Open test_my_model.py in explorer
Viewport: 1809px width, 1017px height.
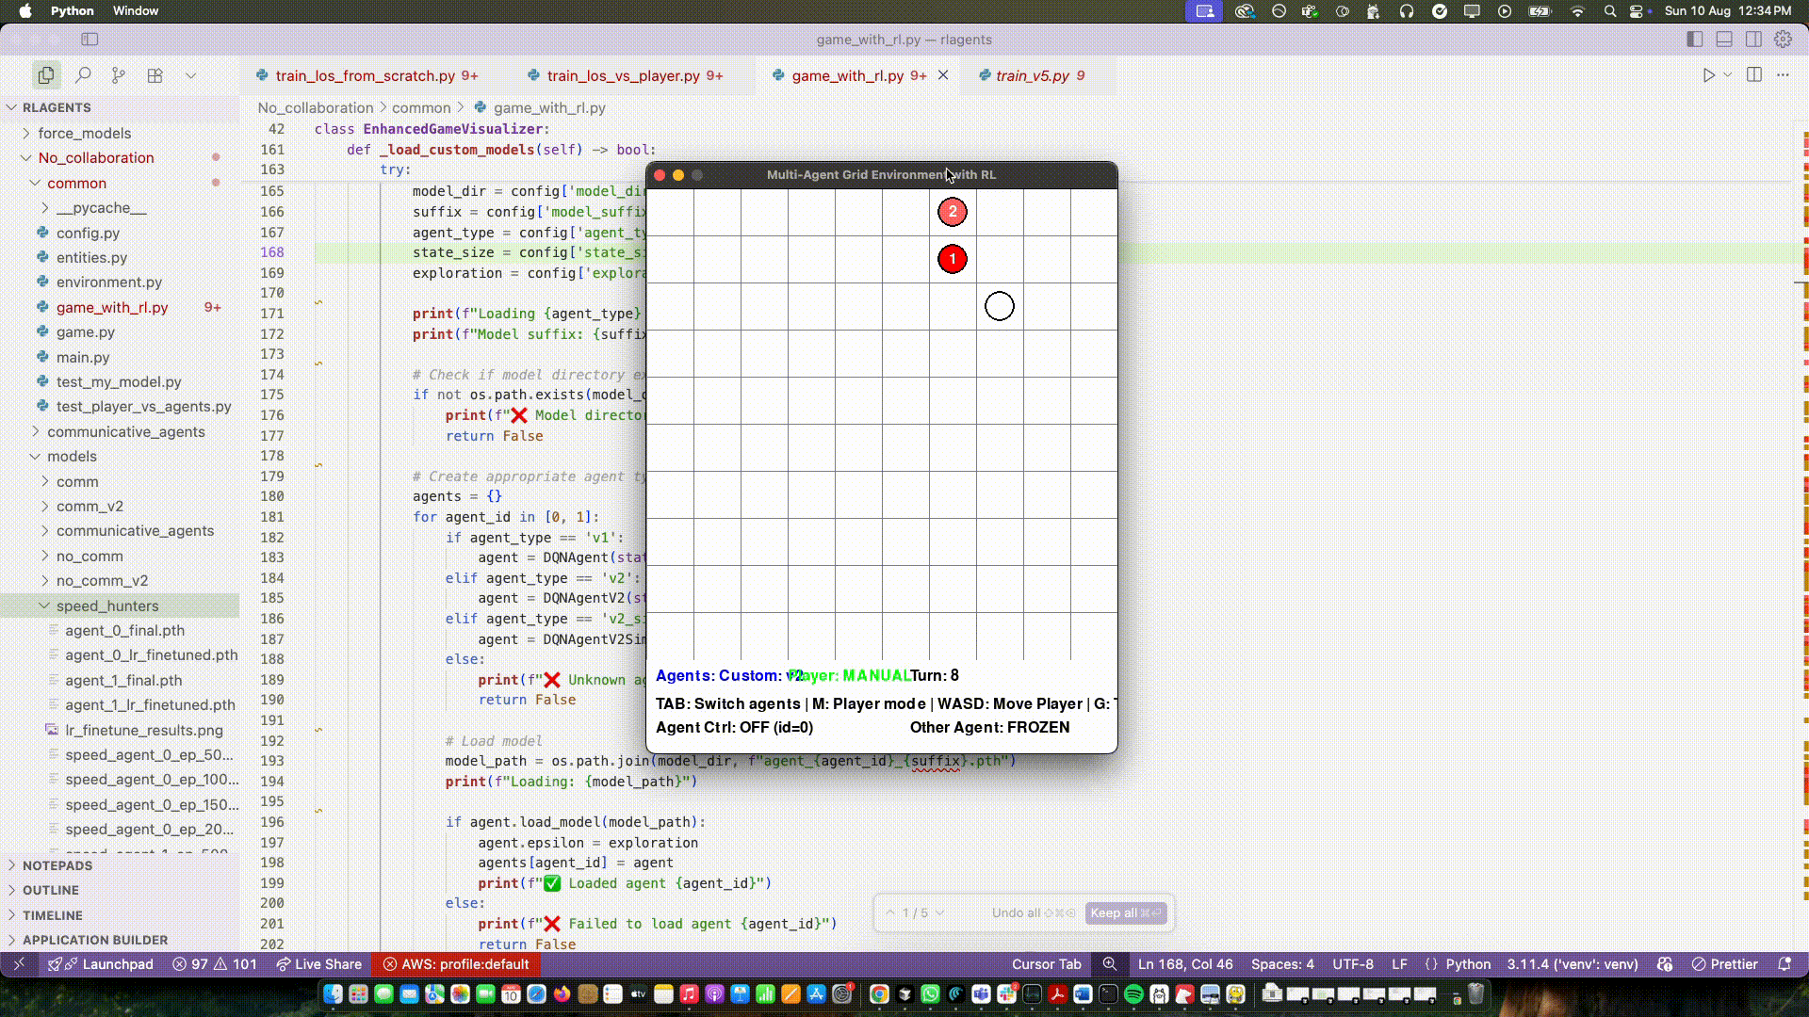click(x=120, y=381)
